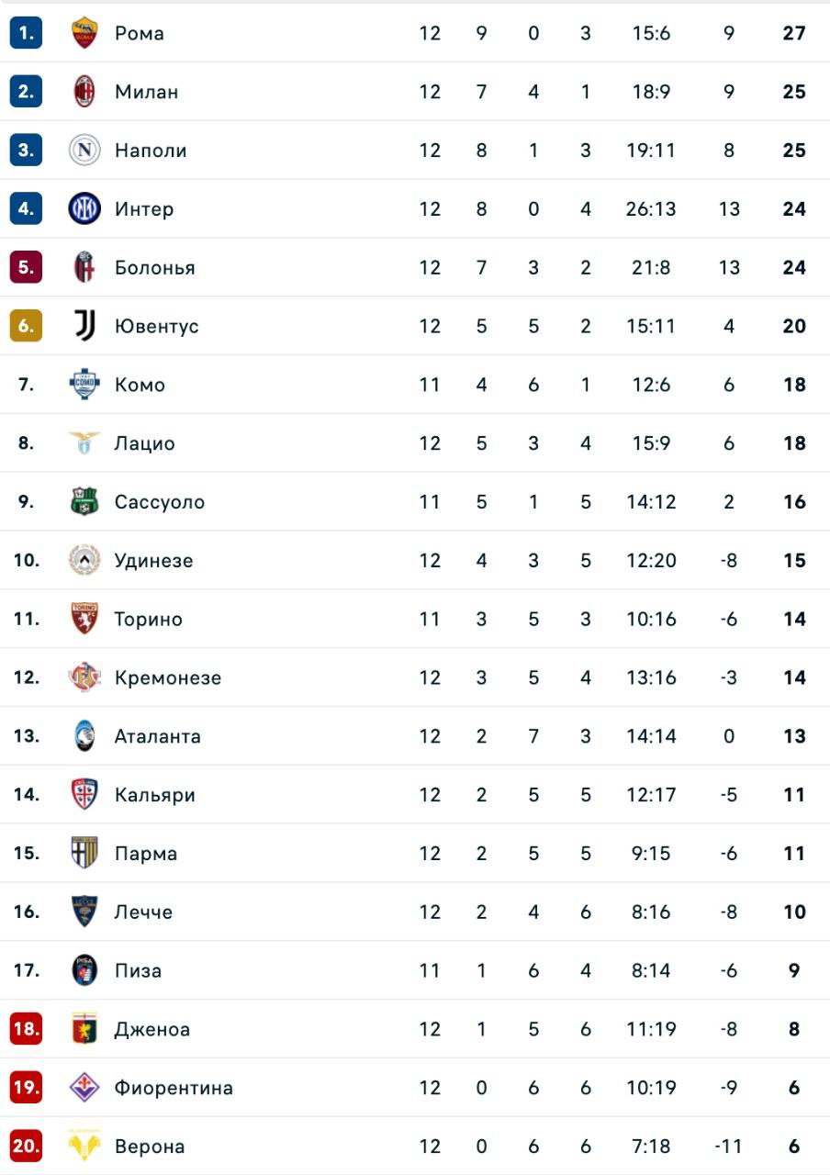Screen dimensions: 830x1175
Task: Click the Juventus club logo
Action: click(x=84, y=326)
